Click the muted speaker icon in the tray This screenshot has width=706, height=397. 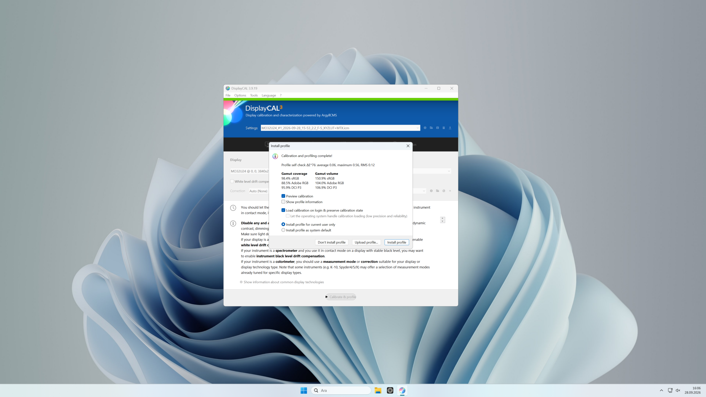(678, 390)
